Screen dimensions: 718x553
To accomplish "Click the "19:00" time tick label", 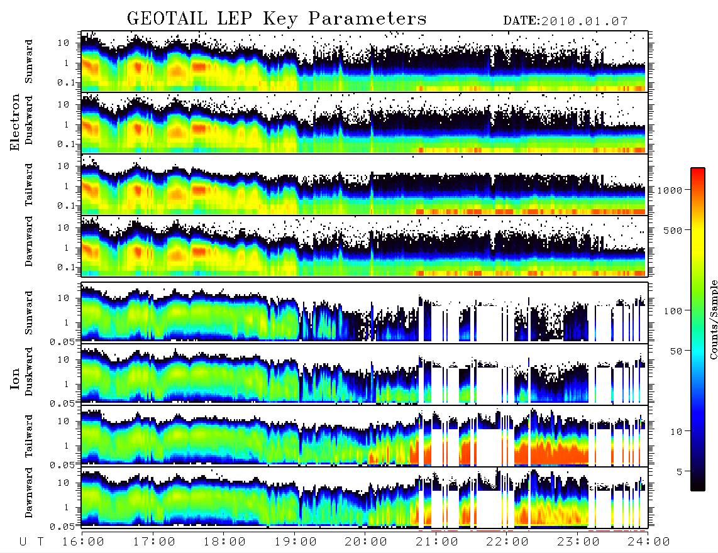I will coord(295,542).
